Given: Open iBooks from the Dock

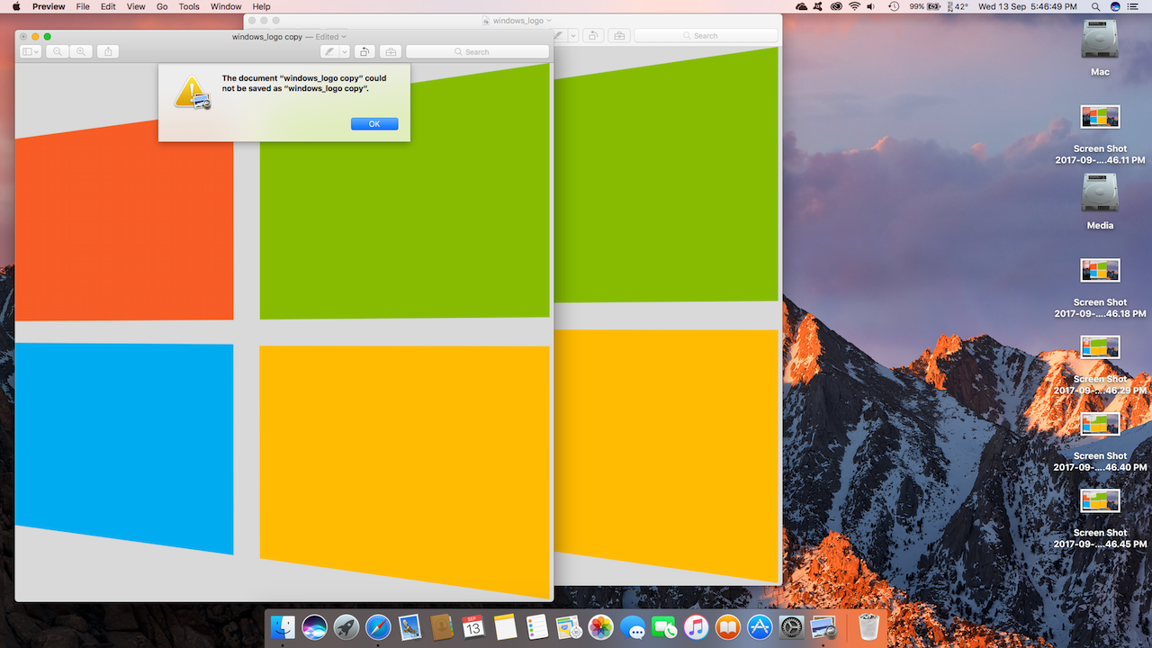Looking at the screenshot, I should [x=728, y=626].
